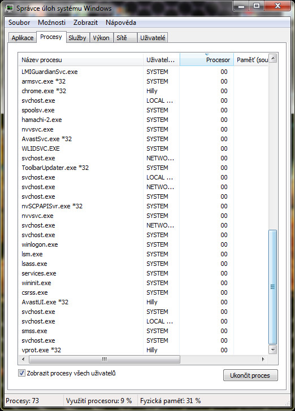Select the armsvc.exe *32 process
Image resolution: width=295 pixels, height=411 pixels.
click(144, 81)
